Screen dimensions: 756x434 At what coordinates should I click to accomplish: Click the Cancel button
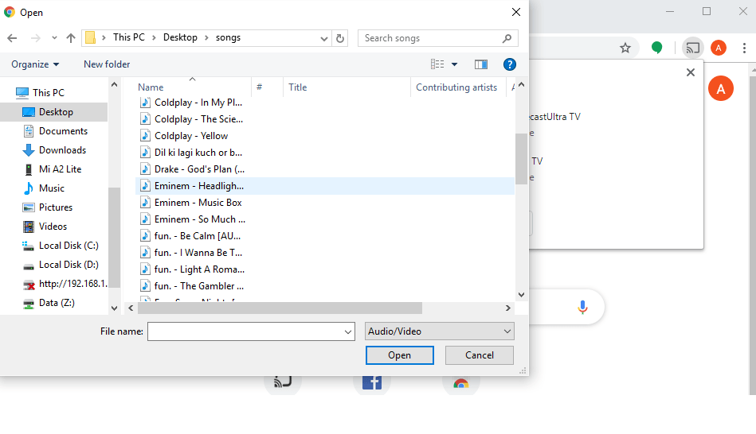point(480,355)
